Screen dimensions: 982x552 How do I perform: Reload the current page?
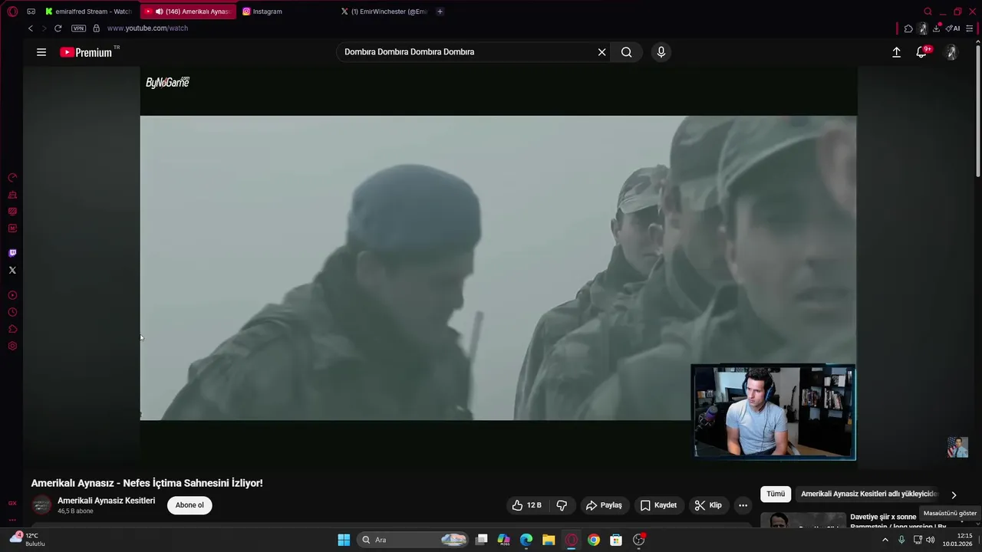pos(58,28)
